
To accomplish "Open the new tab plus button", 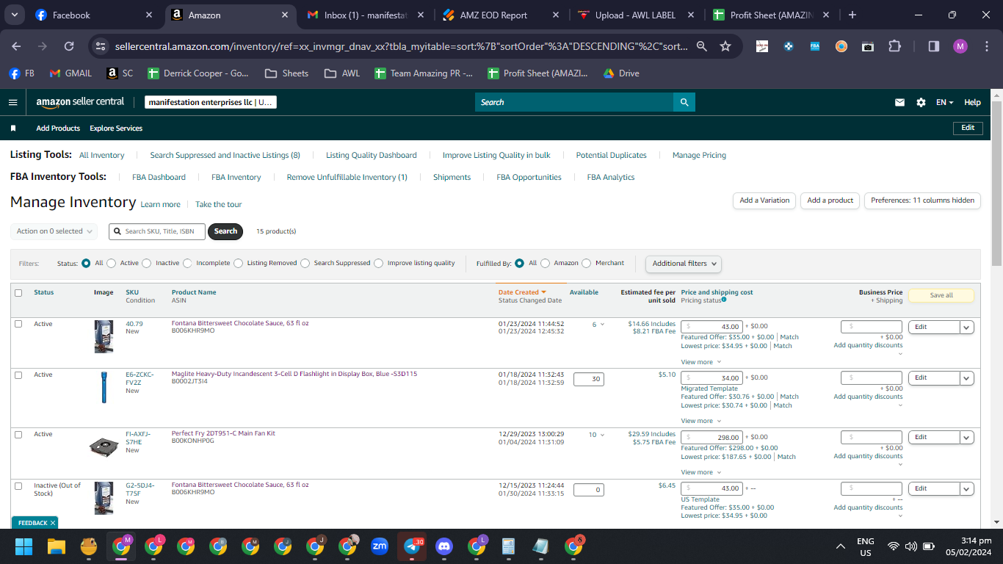I will pos(852,15).
